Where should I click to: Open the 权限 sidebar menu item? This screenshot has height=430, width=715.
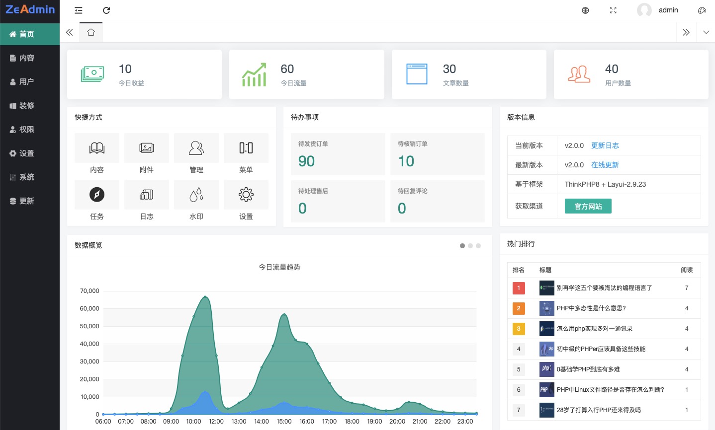coord(30,130)
